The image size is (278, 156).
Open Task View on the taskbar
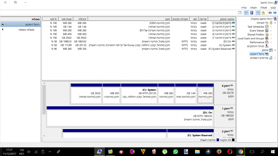(252, 152)
